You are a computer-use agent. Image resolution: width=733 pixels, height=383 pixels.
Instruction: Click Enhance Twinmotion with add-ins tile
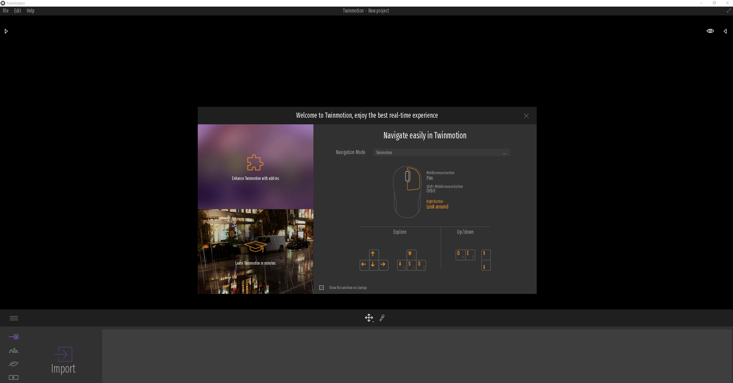coord(255,167)
